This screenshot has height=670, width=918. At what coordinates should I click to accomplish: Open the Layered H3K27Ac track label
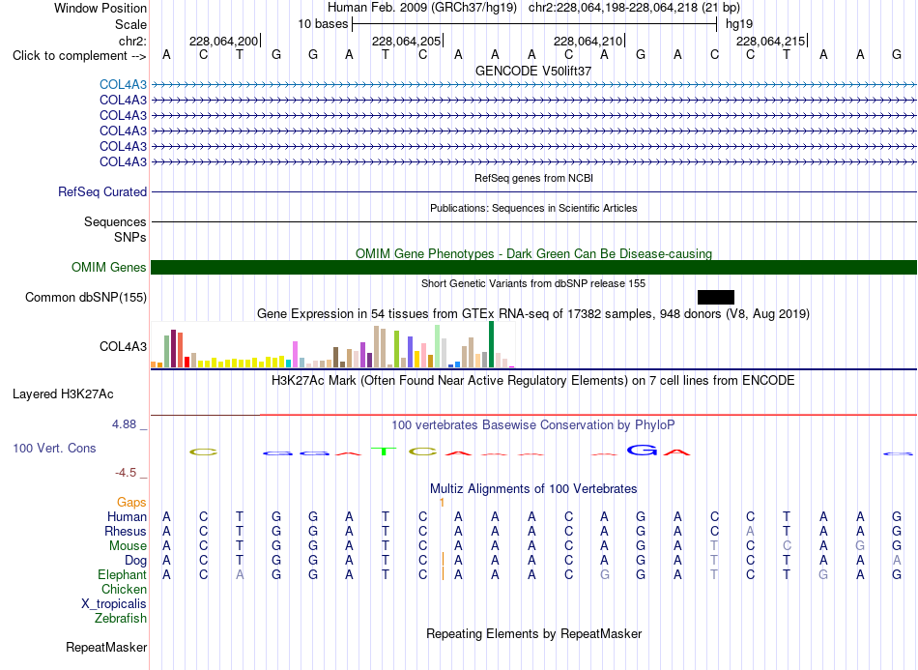[x=63, y=393]
